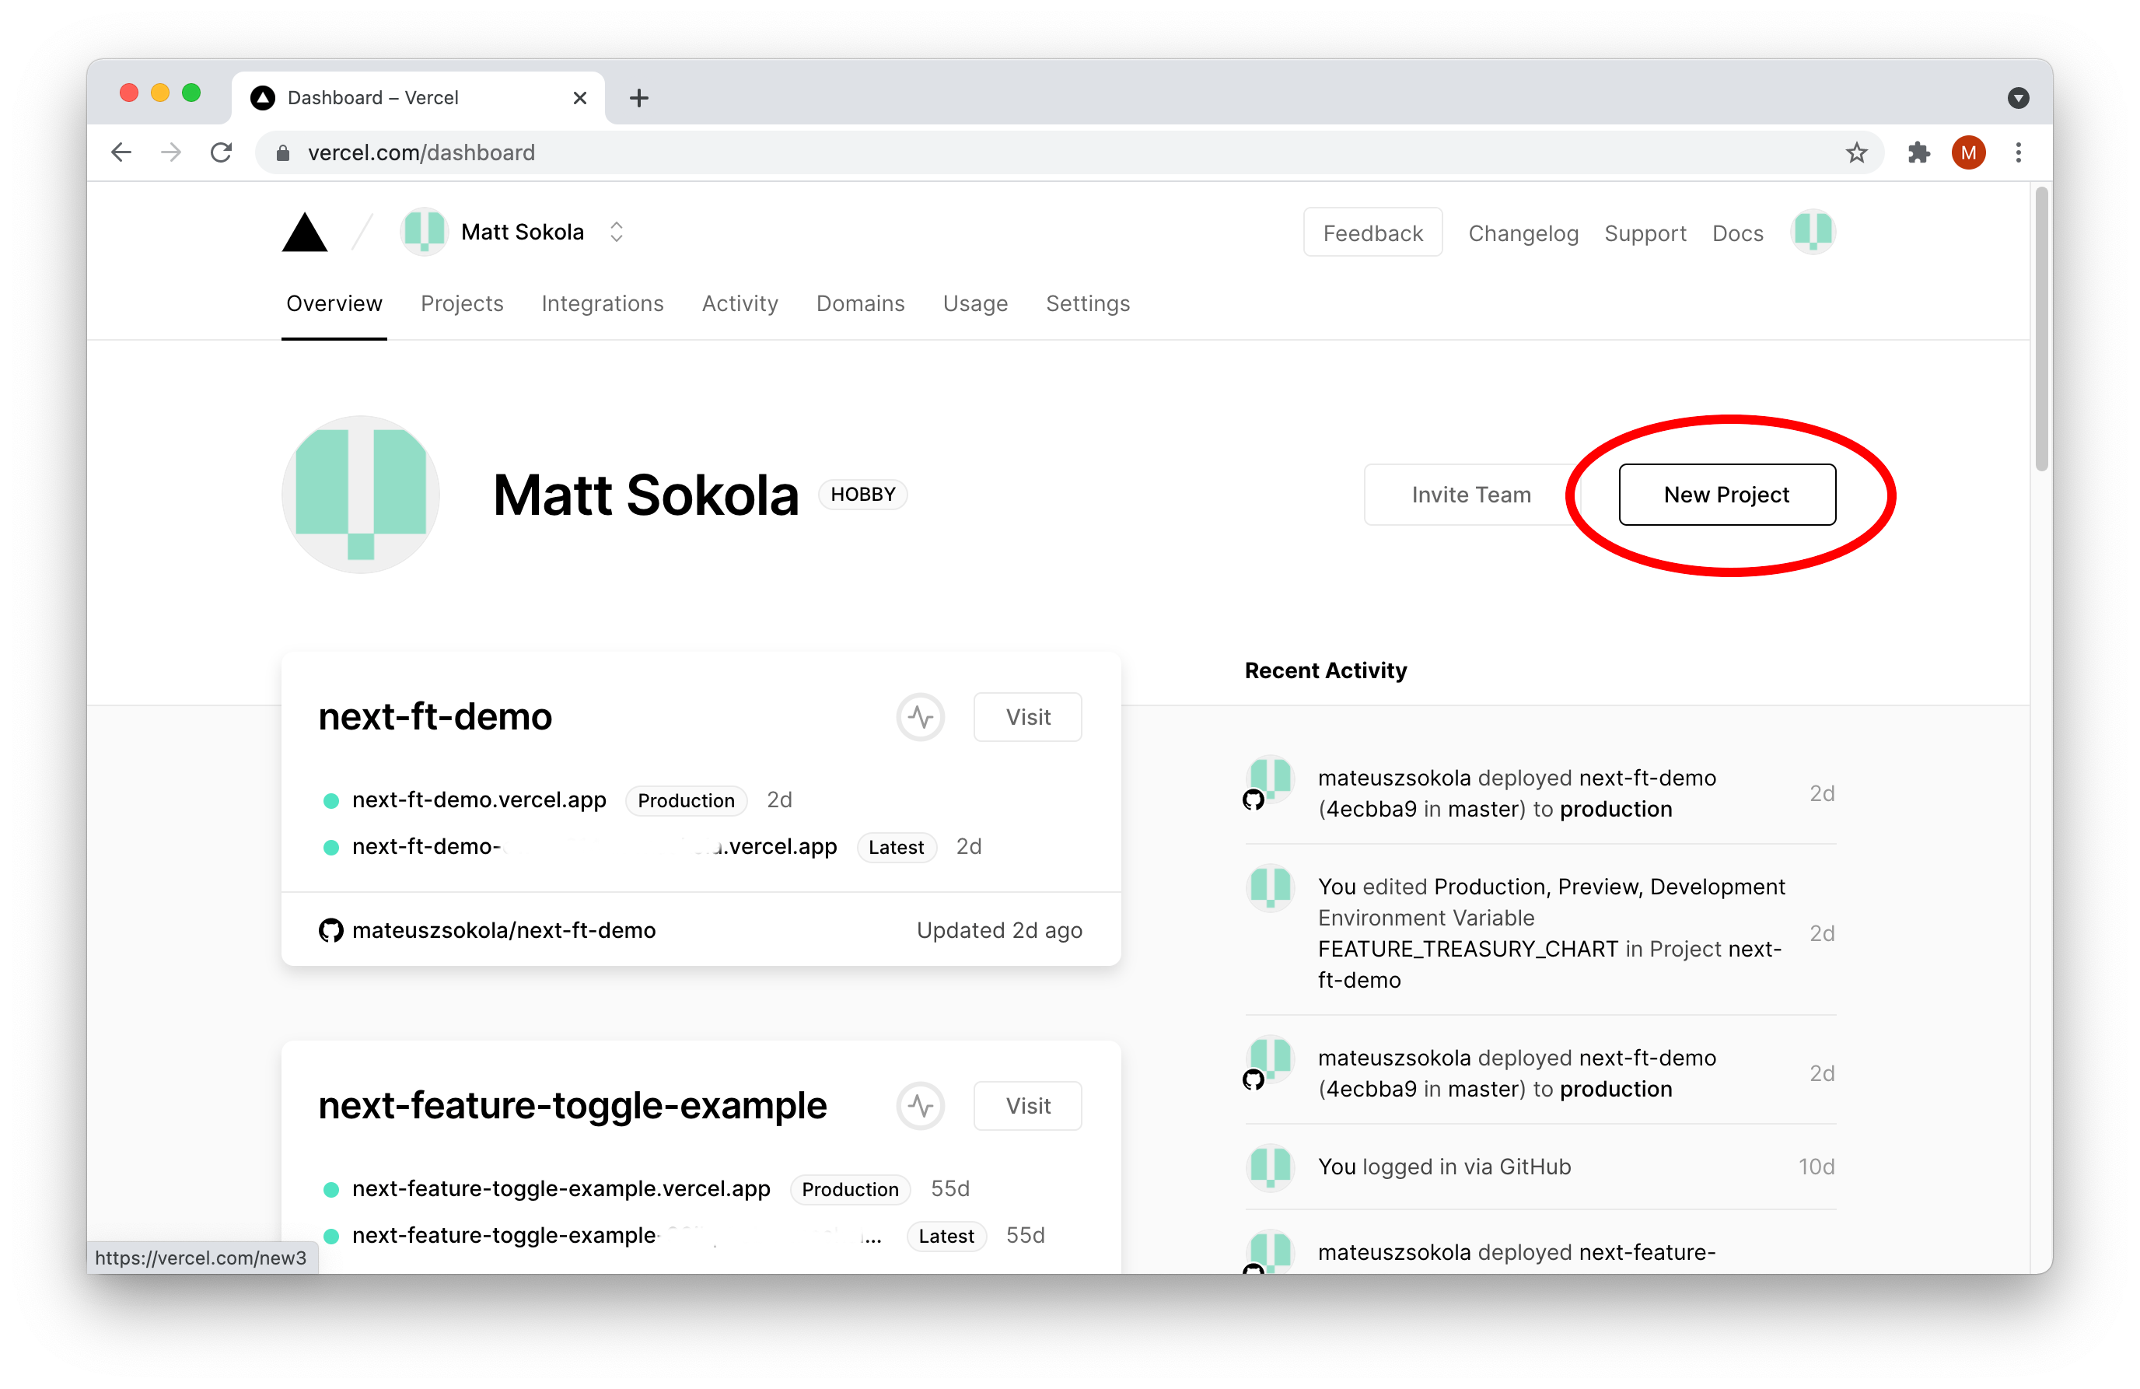Click GitHub icon beside mateuszsokola/next-ft-demo
The height and width of the screenshot is (1389, 2140).
(331, 930)
